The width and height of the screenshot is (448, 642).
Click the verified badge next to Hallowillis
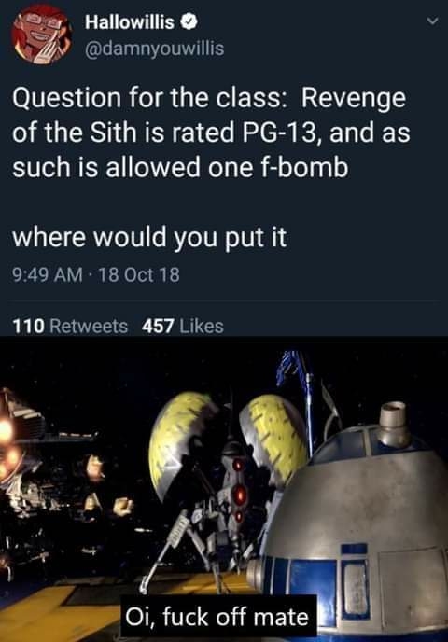pos(189,22)
